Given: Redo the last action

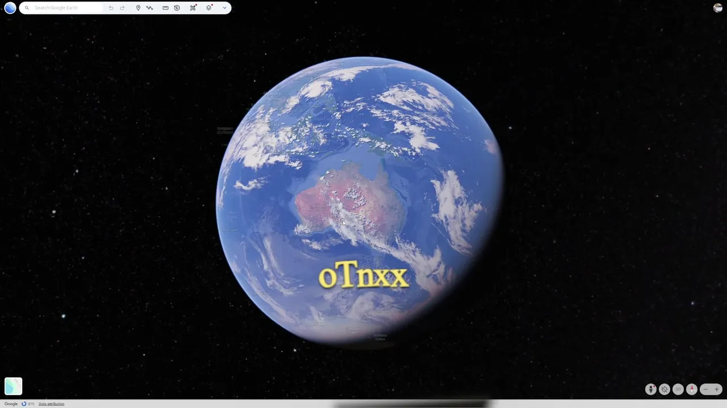Looking at the screenshot, I should [122, 8].
